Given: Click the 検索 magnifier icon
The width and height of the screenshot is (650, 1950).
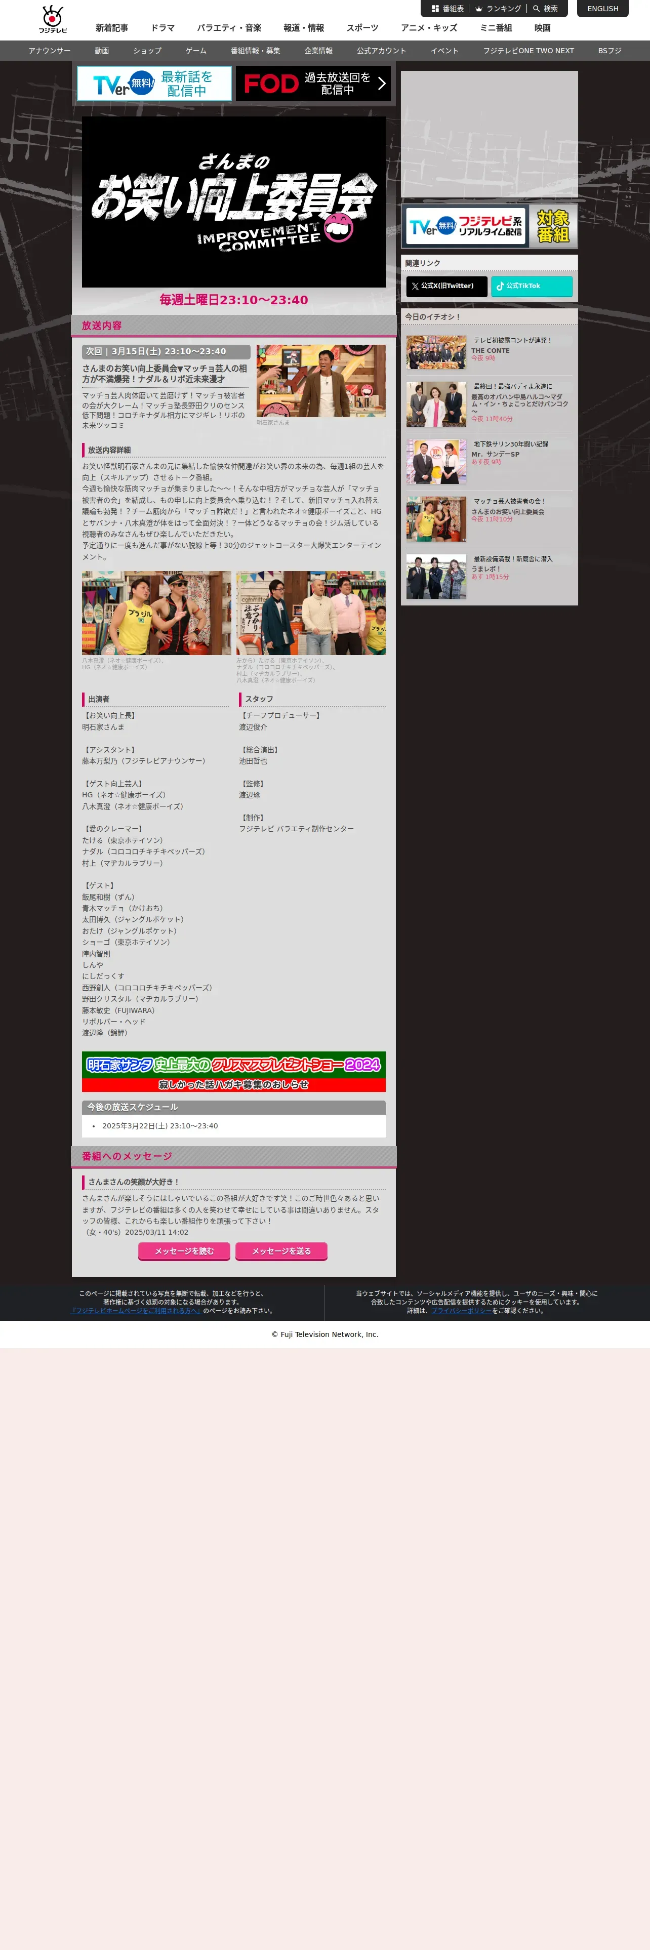Looking at the screenshot, I should [x=545, y=9].
